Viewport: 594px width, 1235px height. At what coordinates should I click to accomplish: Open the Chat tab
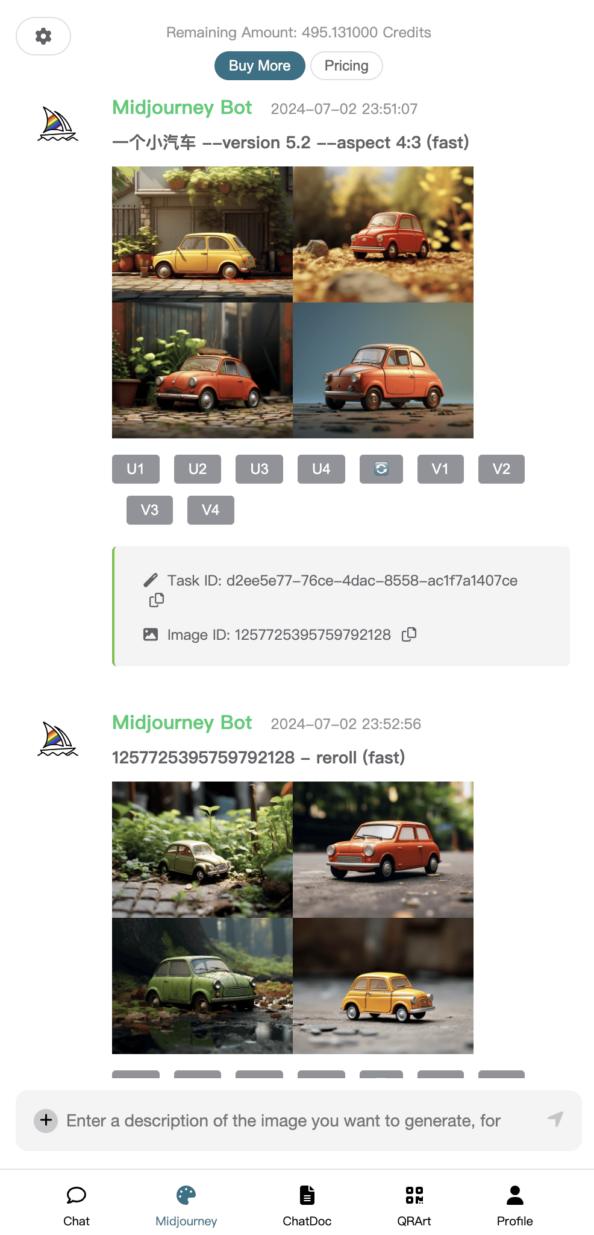click(x=77, y=1205)
